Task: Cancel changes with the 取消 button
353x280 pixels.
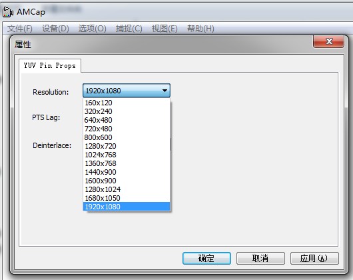Action: (x=260, y=258)
